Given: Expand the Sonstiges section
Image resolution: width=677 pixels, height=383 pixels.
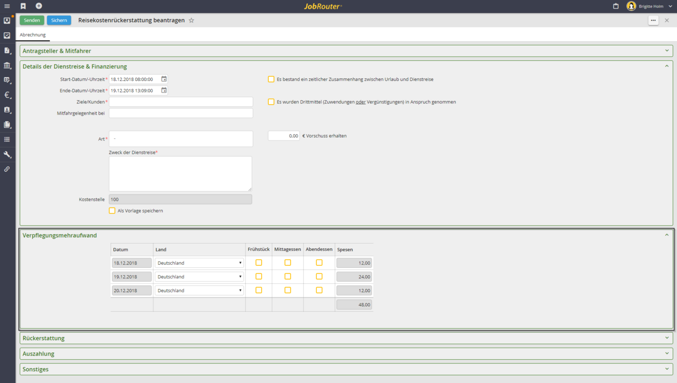Looking at the screenshot, I should [x=667, y=369].
